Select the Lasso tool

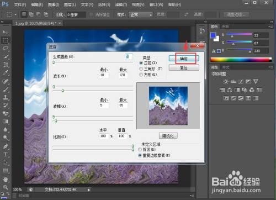coord(6,48)
